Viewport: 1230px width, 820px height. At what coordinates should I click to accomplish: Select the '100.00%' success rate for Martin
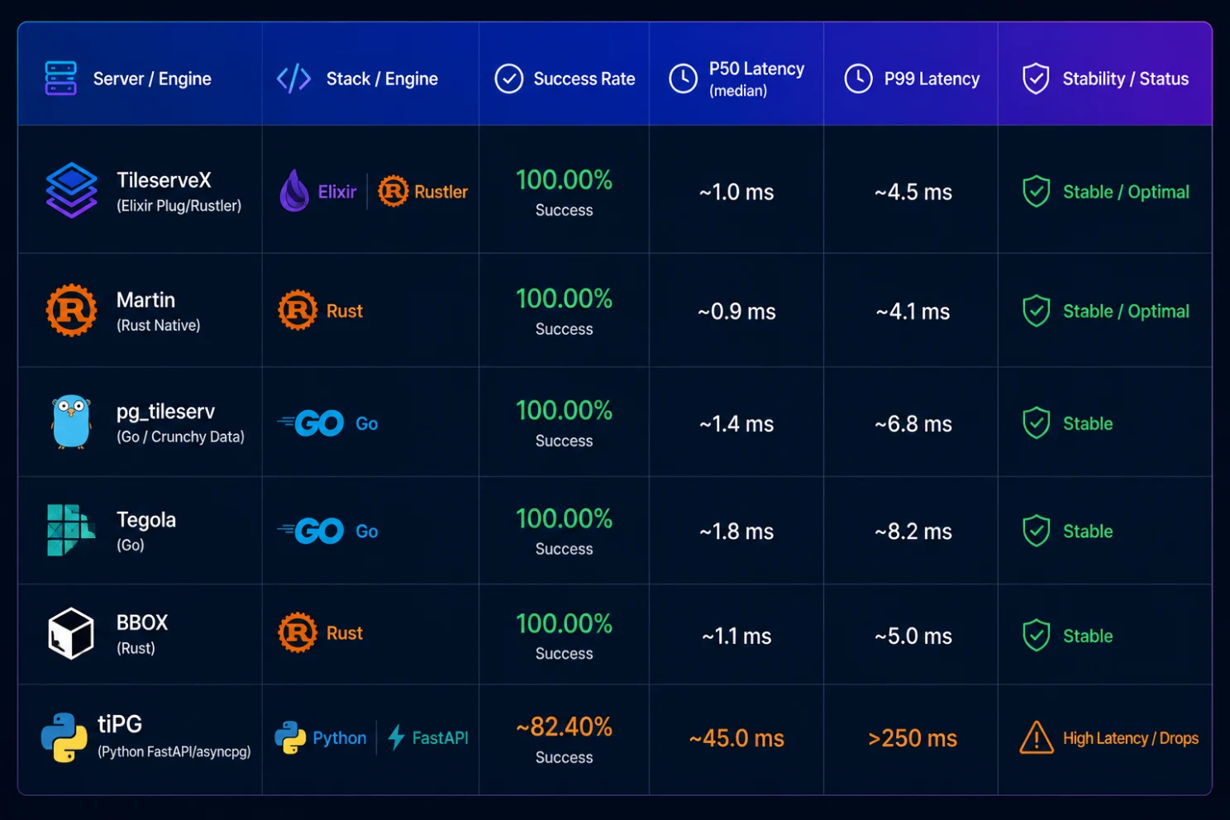564,298
